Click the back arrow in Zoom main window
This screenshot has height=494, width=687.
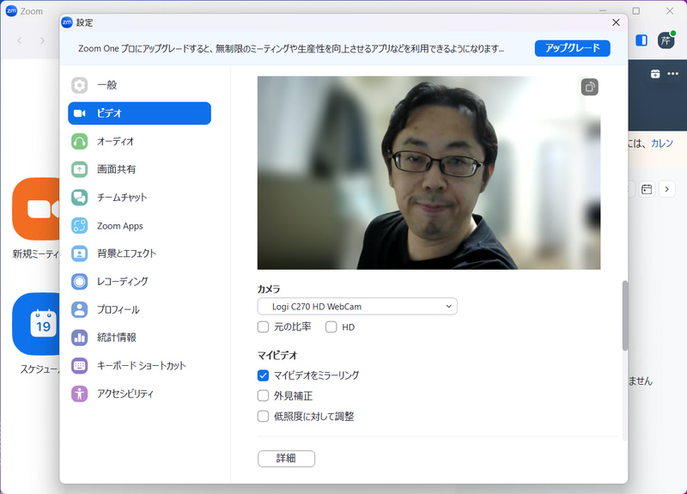[20, 40]
